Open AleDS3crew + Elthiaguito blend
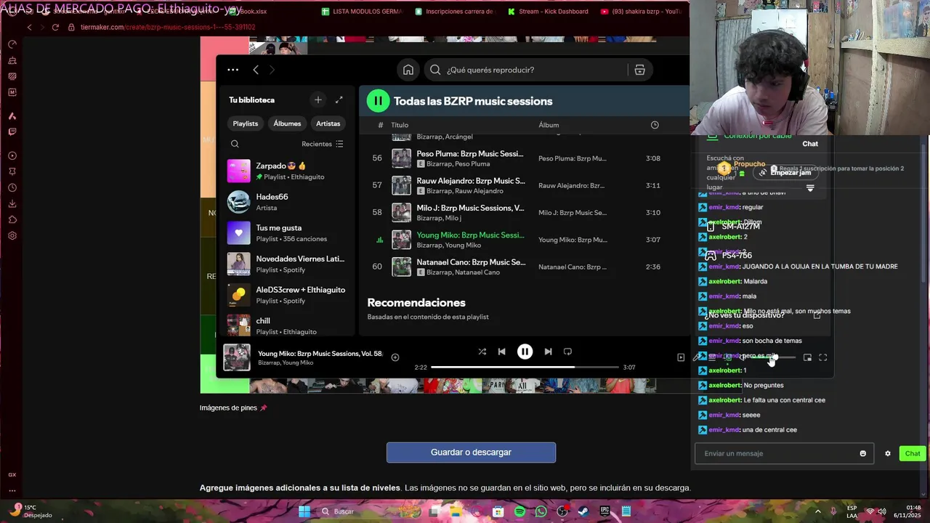The width and height of the screenshot is (930, 523). (x=286, y=295)
